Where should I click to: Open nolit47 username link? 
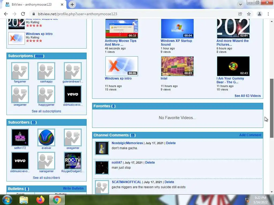coord(117,163)
